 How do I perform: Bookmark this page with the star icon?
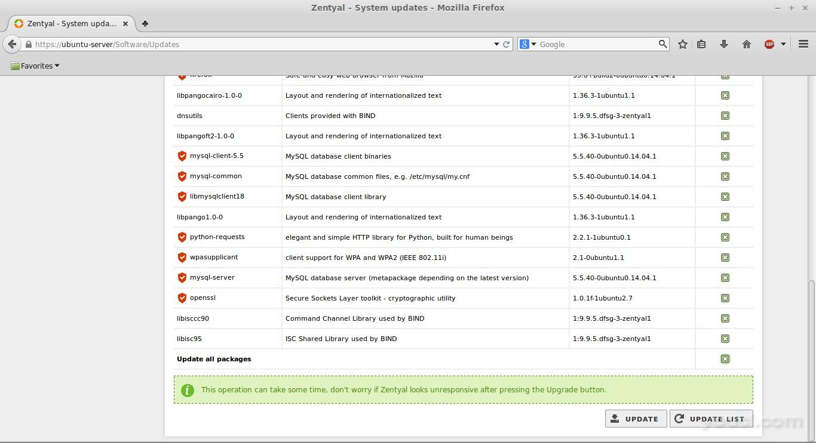(x=682, y=44)
